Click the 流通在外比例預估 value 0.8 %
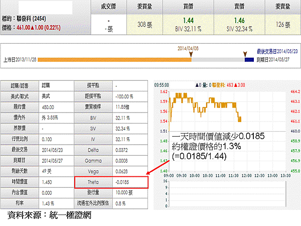 click(x=120, y=203)
